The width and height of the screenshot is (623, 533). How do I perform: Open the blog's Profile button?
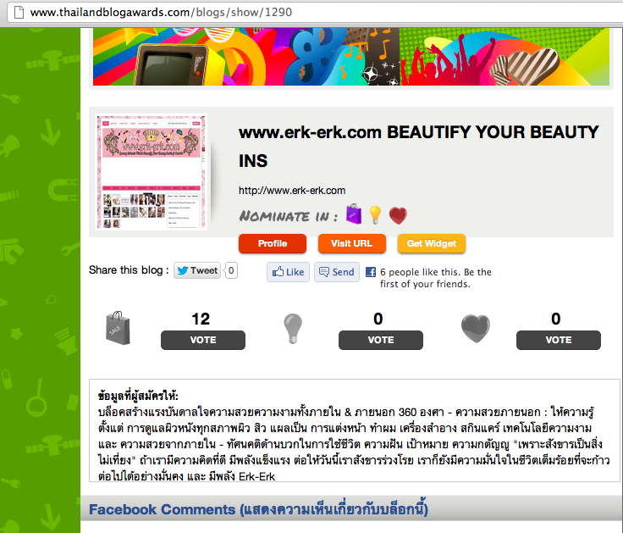(273, 243)
